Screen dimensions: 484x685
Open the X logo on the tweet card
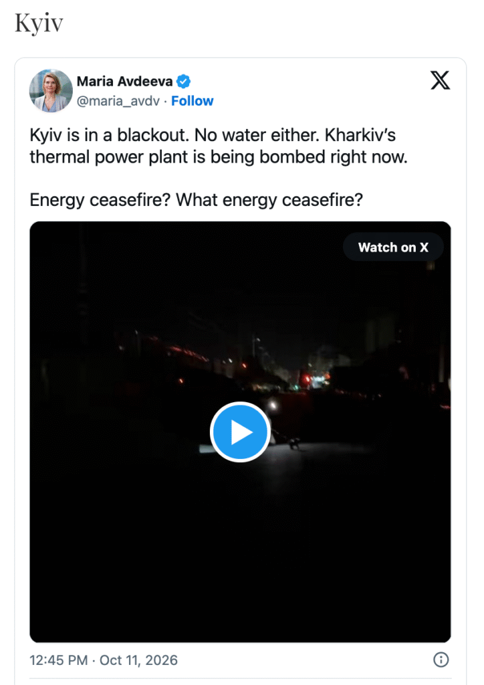440,80
